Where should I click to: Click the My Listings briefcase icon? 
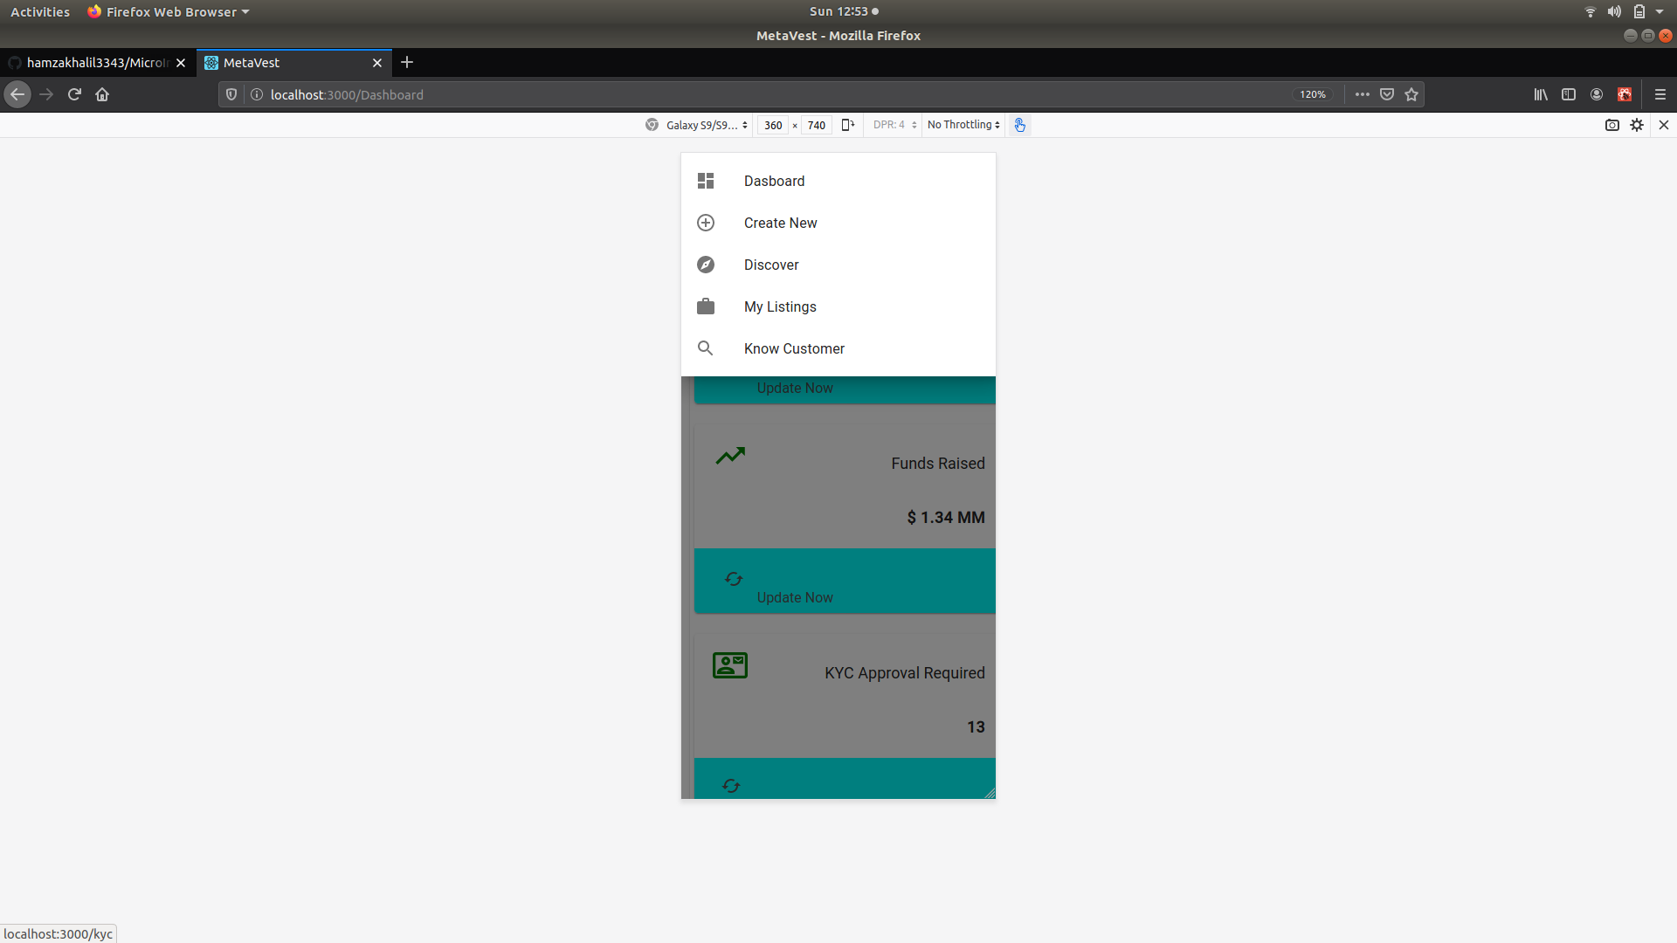tap(706, 306)
